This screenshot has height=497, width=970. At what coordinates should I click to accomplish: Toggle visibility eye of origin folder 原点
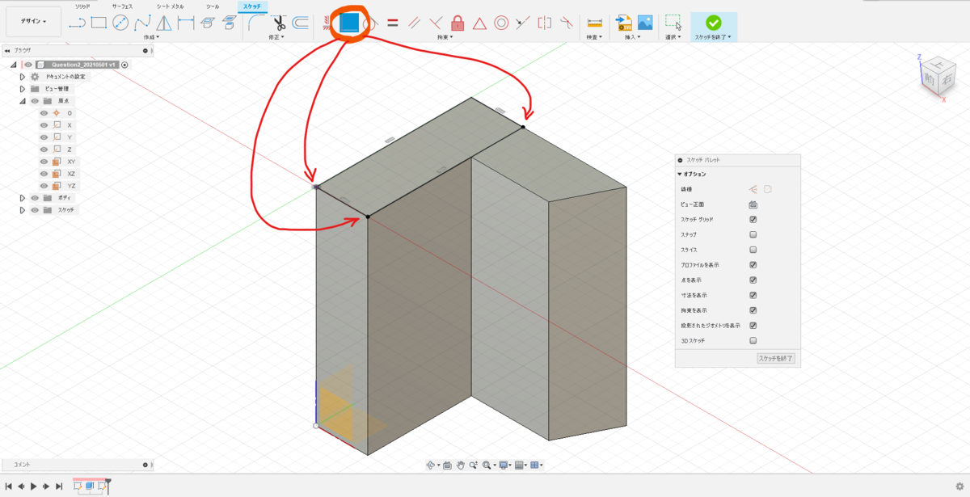pyautogui.click(x=35, y=101)
